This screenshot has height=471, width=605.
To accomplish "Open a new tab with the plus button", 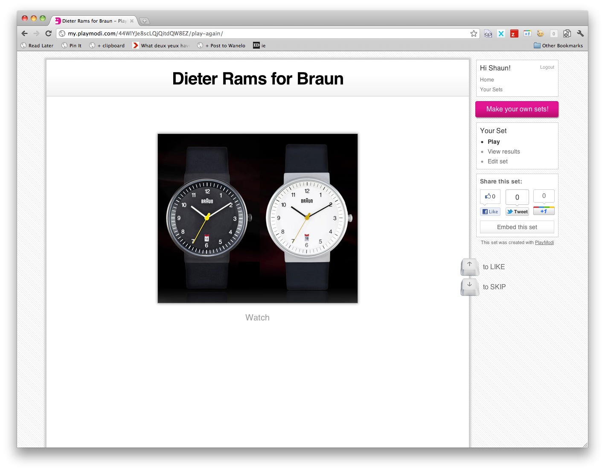I will click(145, 21).
